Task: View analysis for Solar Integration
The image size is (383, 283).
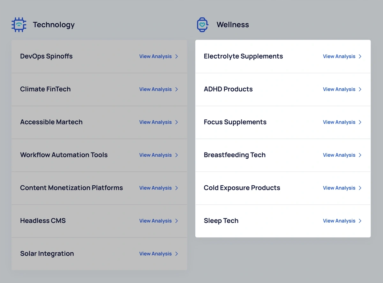Action: click(155, 254)
